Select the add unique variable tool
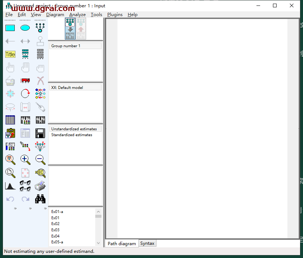Image resolution: width=303 pixels, height=258 pixels. point(40,41)
